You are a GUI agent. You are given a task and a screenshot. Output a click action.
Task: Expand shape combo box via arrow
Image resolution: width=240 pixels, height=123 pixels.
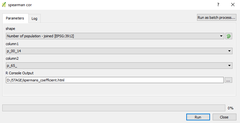[x=221, y=36]
